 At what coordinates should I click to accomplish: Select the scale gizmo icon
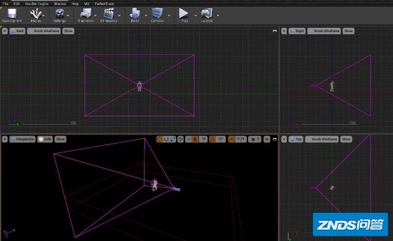click(173, 140)
